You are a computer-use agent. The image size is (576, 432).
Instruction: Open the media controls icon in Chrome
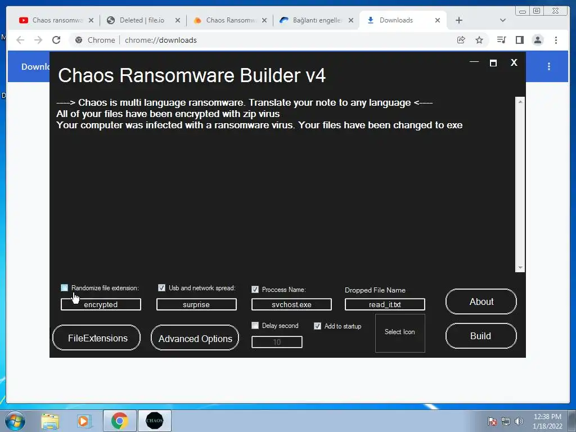[x=501, y=40]
